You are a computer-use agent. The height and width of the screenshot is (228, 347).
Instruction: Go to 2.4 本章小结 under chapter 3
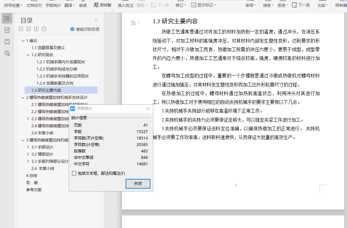[x=43, y=169]
